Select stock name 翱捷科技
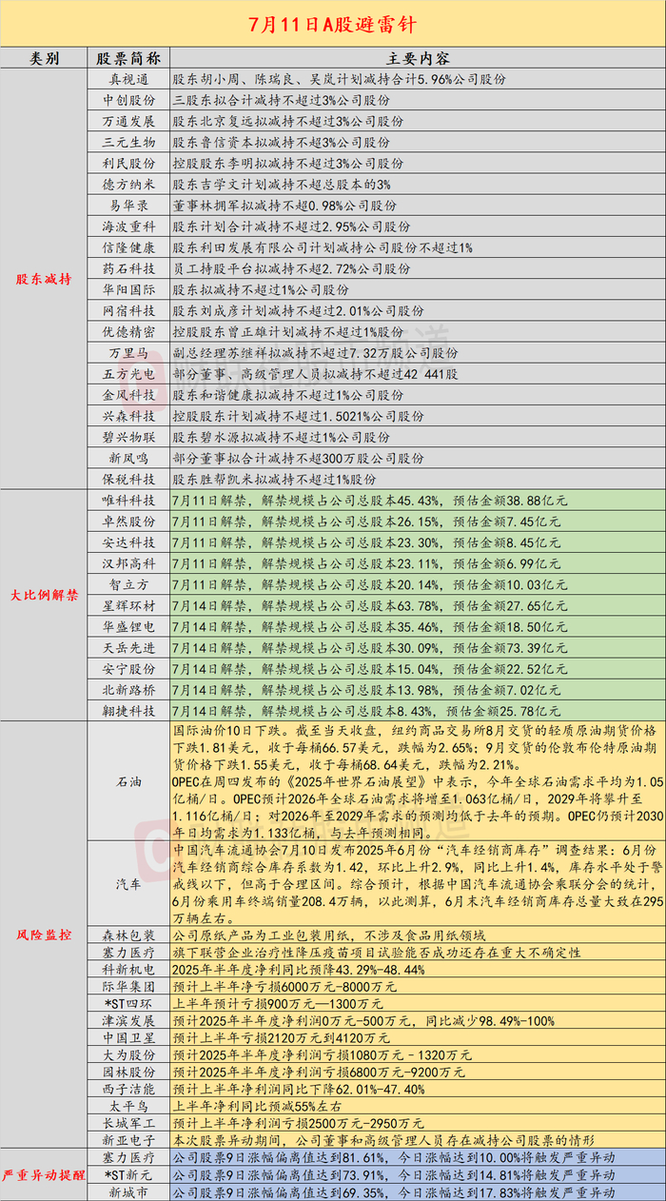 pos(128,709)
